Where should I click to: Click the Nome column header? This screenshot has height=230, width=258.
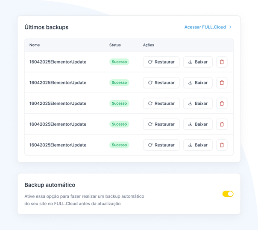click(x=35, y=45)
